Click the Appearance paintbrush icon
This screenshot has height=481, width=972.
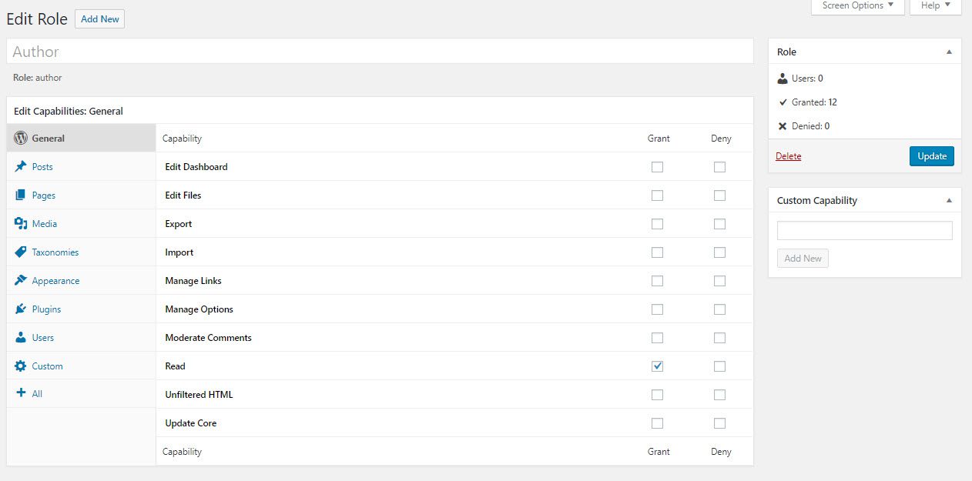tap(21, 280)
